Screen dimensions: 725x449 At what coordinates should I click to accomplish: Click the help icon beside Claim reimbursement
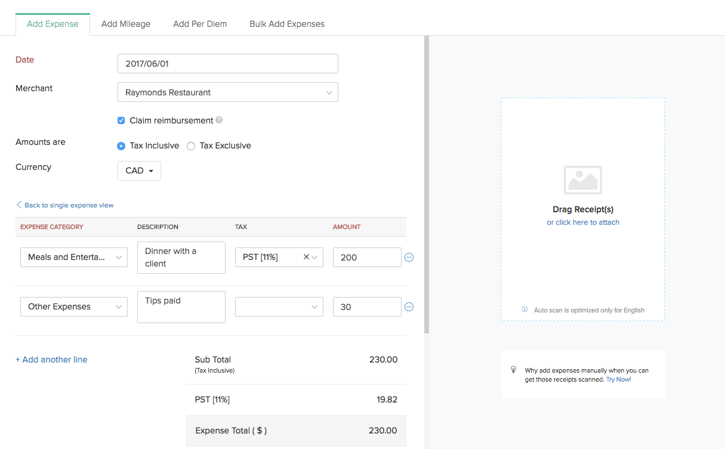tap(219, 120)
